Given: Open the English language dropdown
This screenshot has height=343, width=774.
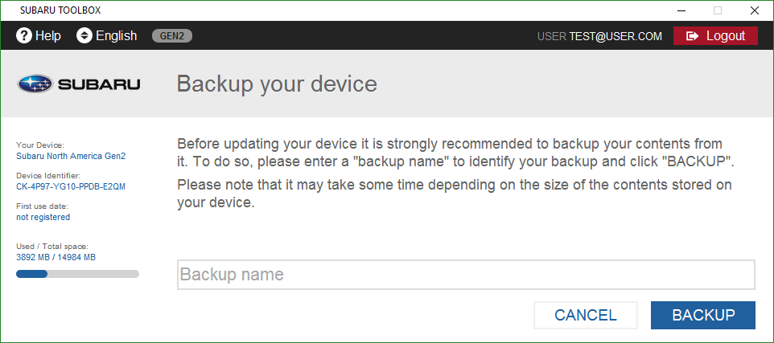Looking at the screenshot, I should pos(107,35).
